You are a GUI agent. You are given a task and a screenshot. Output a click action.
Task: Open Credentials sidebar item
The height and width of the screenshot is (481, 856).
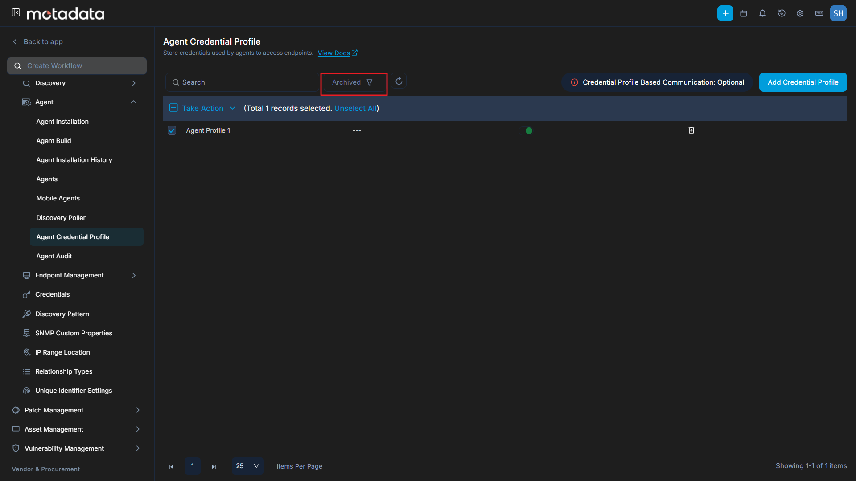coord(52,294)
